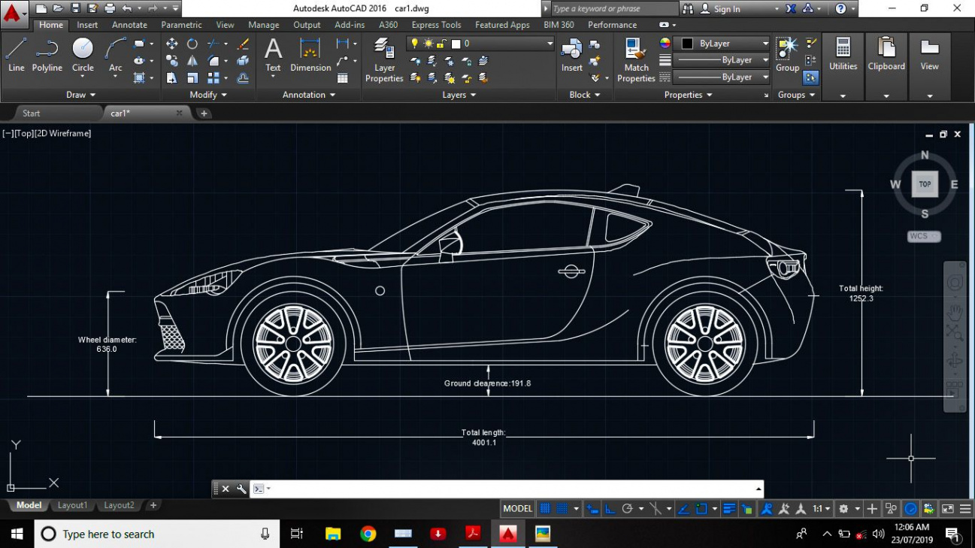Click the MODEL space button in status bar
This screenshot has width=975, height=548.
[517, 509]
